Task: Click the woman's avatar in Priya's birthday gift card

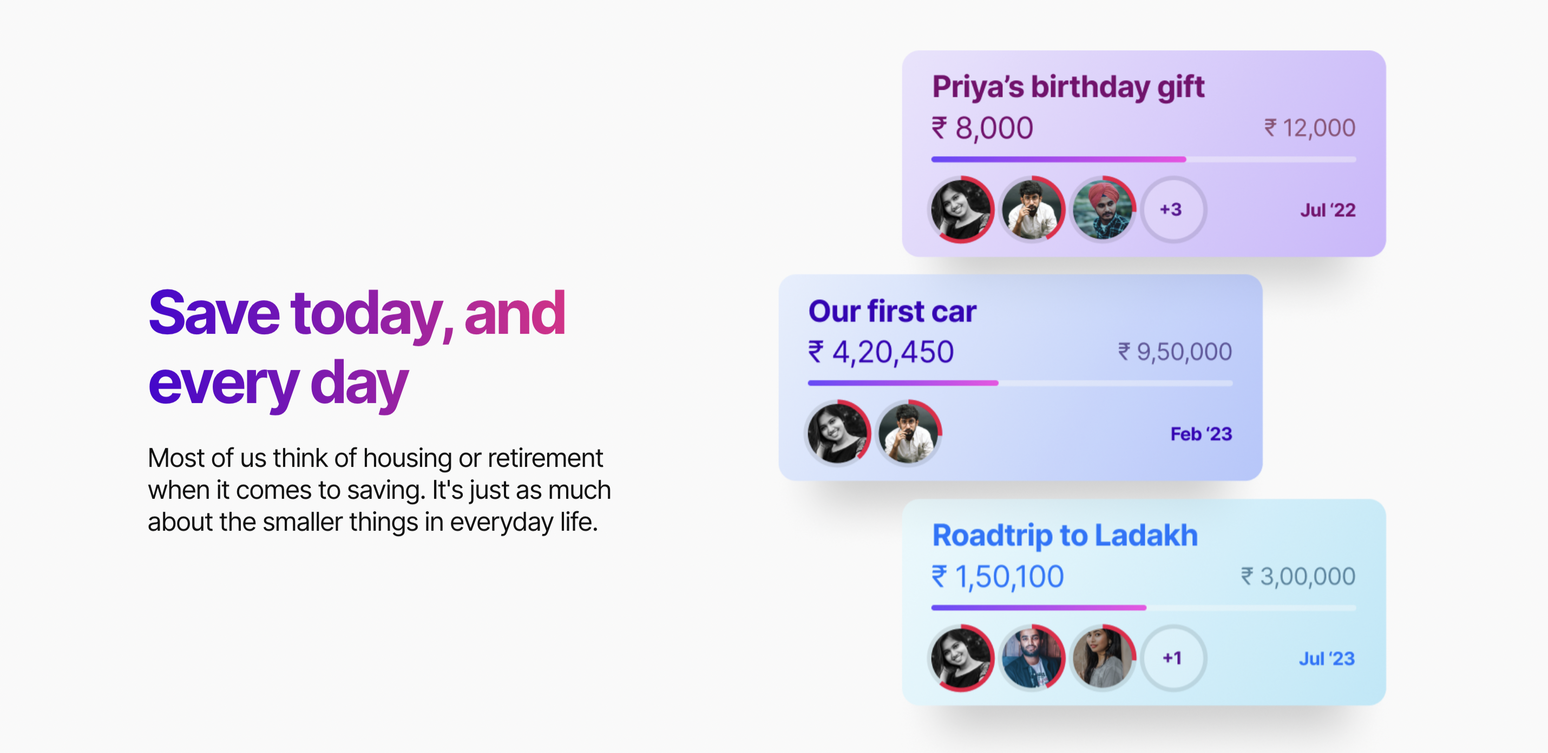Action: click(x=961, y=209)
